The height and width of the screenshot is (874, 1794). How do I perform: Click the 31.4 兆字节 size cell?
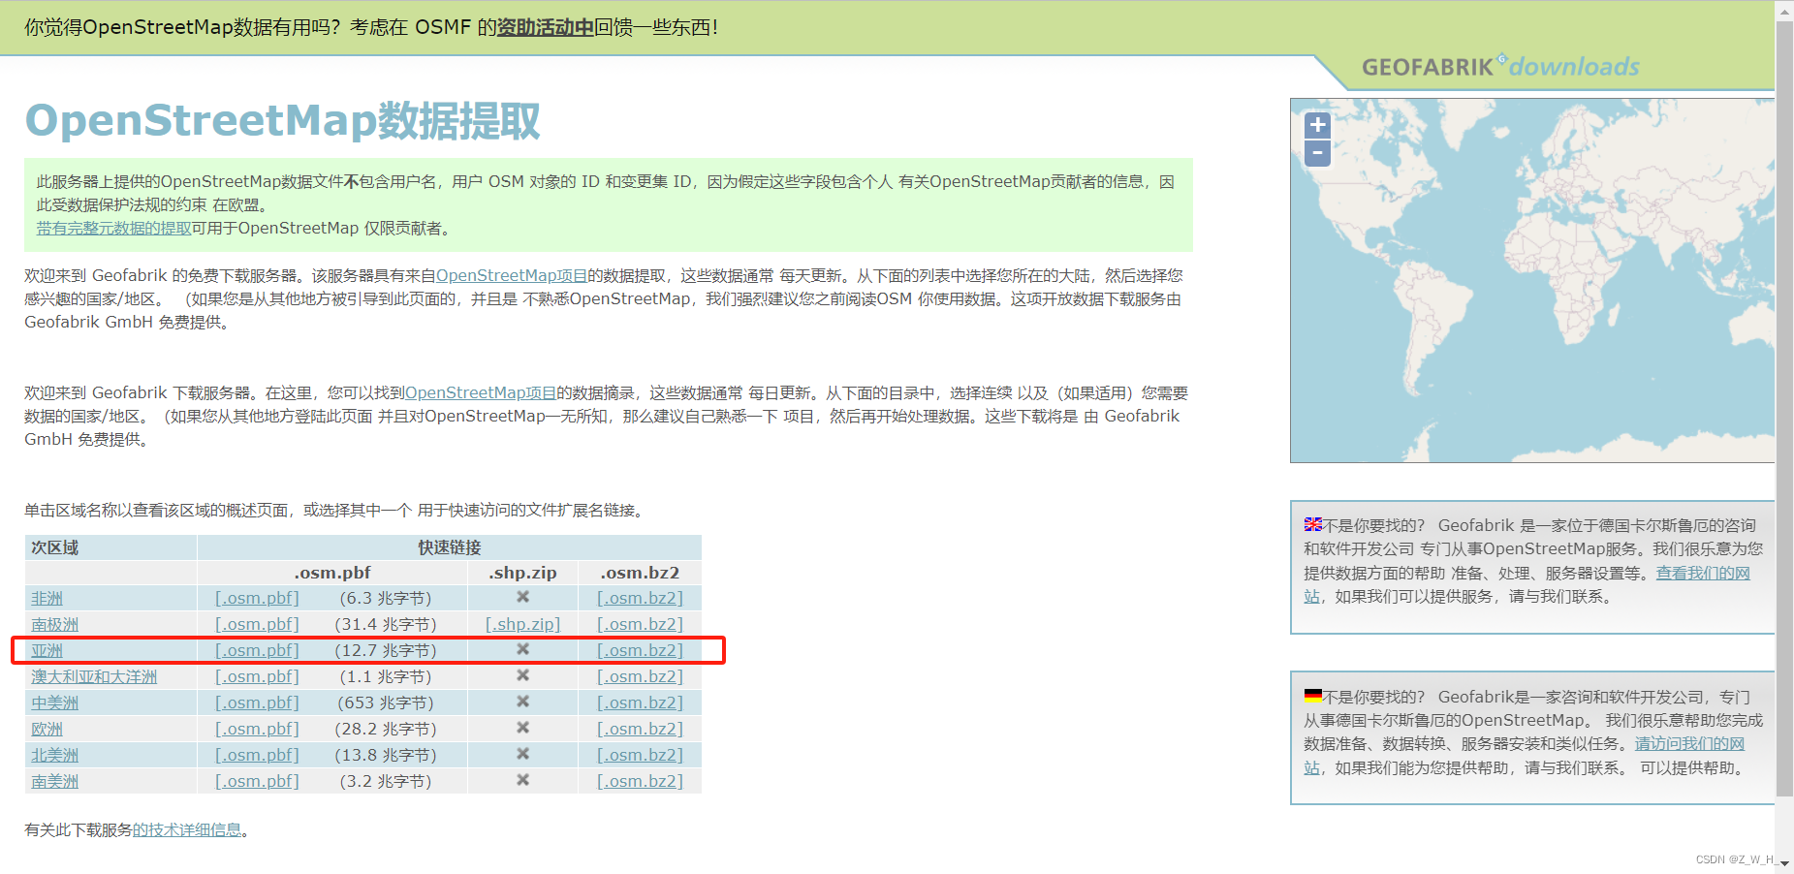coord(386,625)
